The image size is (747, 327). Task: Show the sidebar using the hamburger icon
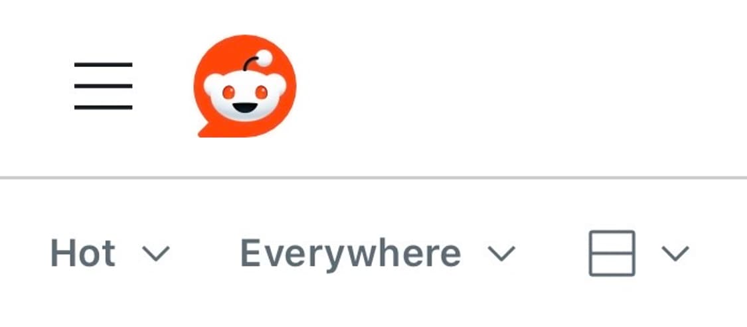(103, 86)
